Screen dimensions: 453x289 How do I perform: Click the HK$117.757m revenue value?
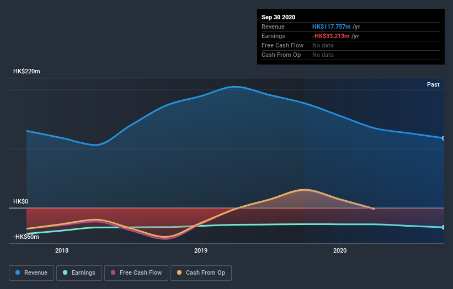332,26
